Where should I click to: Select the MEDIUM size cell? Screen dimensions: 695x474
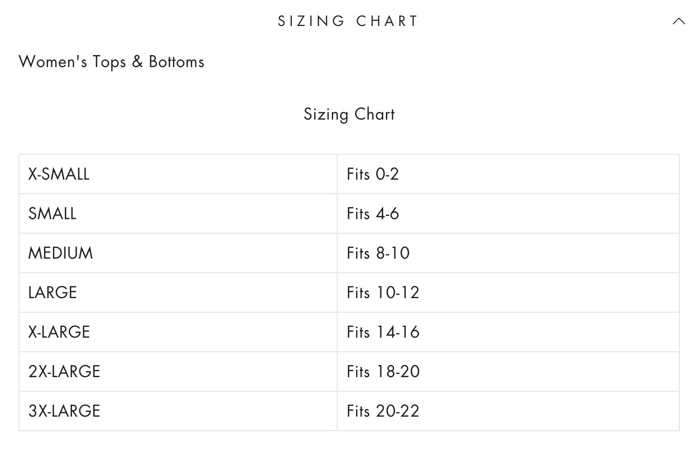pyautogui.click(x=61, y=253)
